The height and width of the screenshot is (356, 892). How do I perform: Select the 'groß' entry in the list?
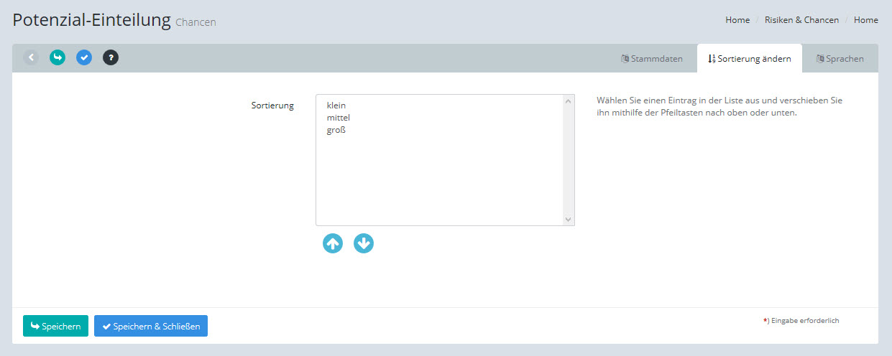[x=336, y=130]
